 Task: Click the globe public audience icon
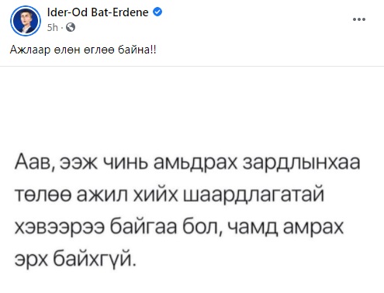pos(71,27)
